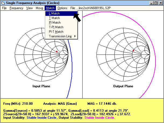Open the Options menu
This screenshot has width=164, height=123.
click(x=62, y=8)
